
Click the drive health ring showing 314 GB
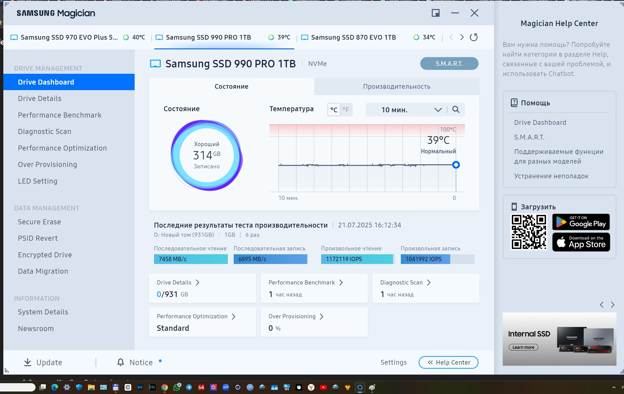pos(207,155)
